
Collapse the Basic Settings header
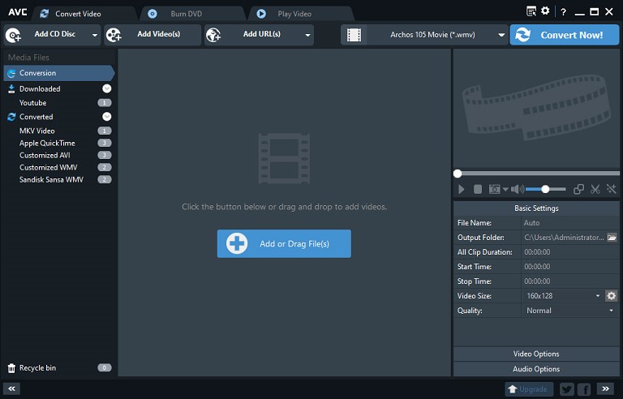536,208
